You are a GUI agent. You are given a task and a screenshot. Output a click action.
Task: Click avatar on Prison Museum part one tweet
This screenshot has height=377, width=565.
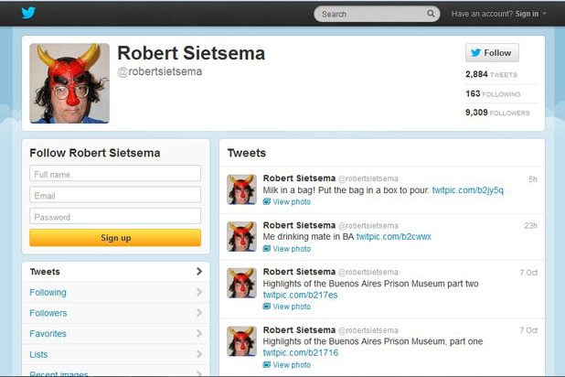tap(241, 341)
